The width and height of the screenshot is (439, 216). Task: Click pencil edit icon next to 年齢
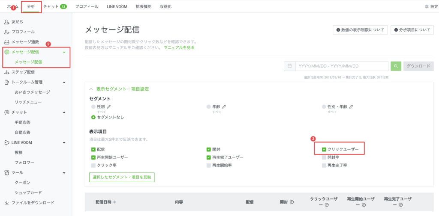click(x=224, y=107)
